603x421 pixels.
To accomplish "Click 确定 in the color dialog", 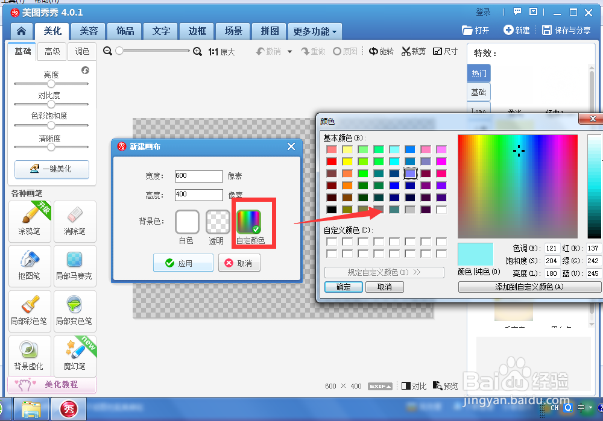I will [x=344, y=287].
